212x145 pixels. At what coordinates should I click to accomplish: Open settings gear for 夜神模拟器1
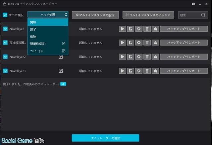point(139,43)
